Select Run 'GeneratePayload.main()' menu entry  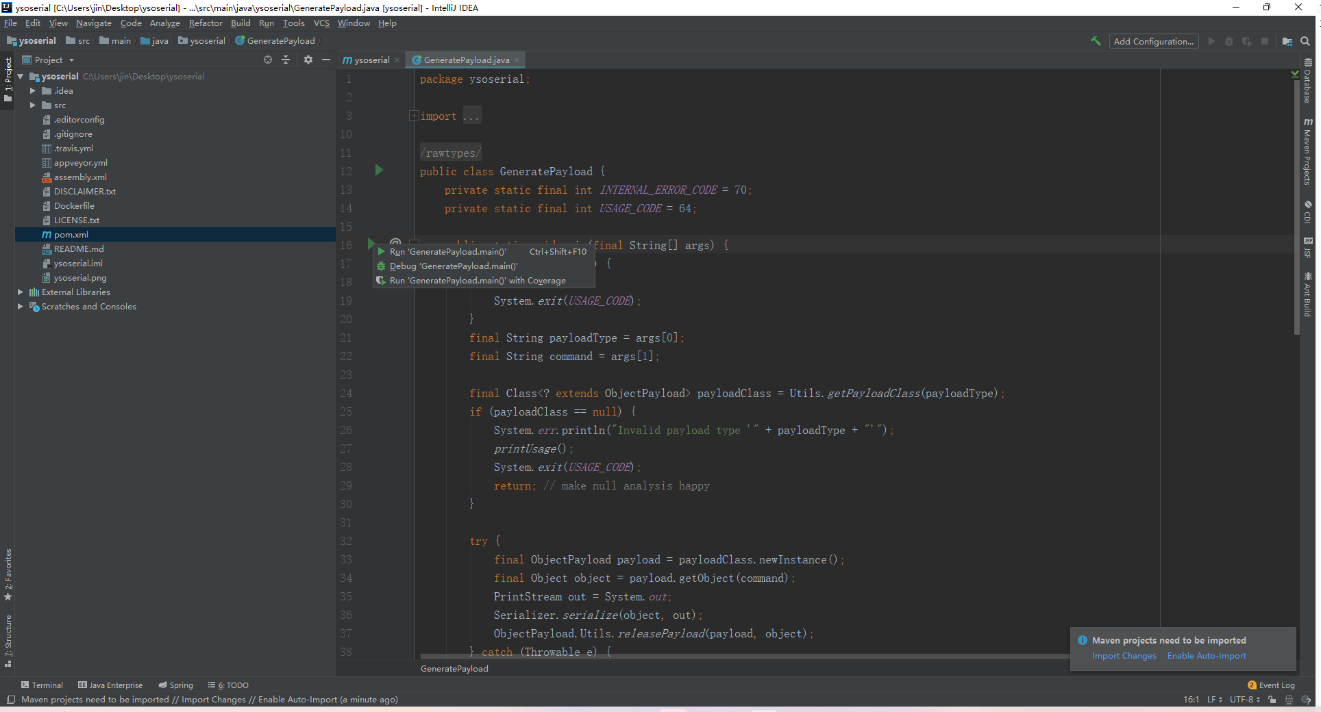[484, 251]
